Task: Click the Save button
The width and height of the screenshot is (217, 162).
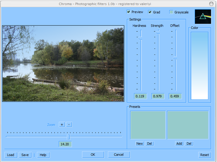Action: (x=25, y=155)
